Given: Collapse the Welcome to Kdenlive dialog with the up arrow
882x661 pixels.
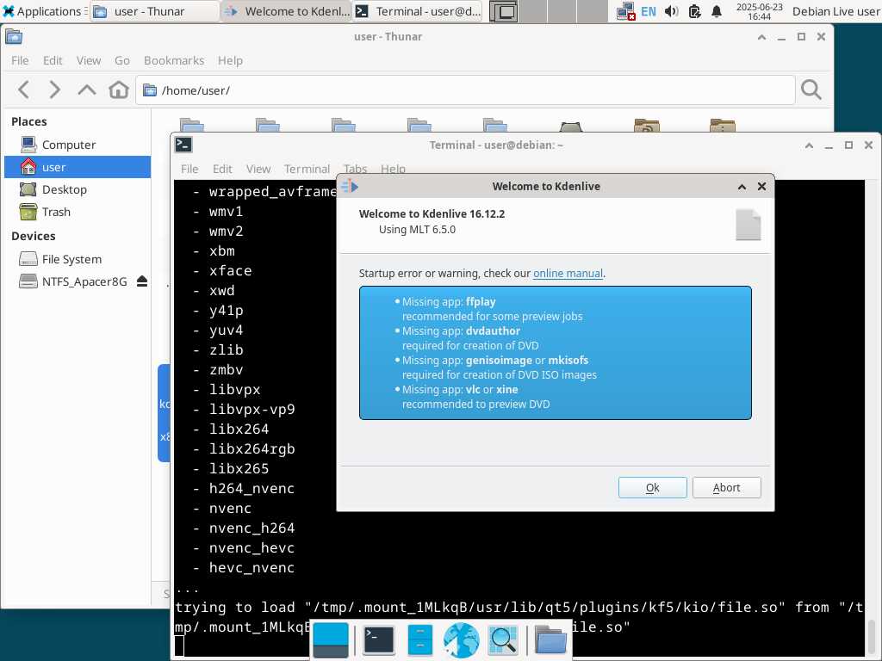Looking at the screenshot, I should coord(742,187).
